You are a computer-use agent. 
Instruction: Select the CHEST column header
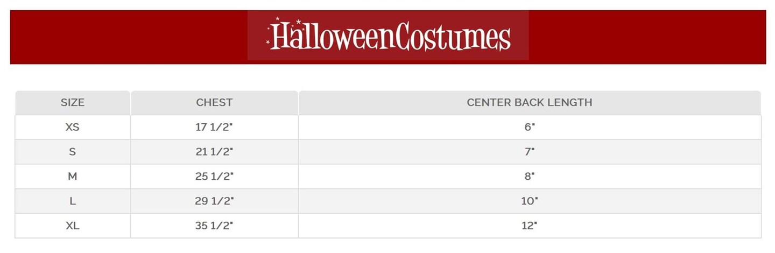click(214, 102)
